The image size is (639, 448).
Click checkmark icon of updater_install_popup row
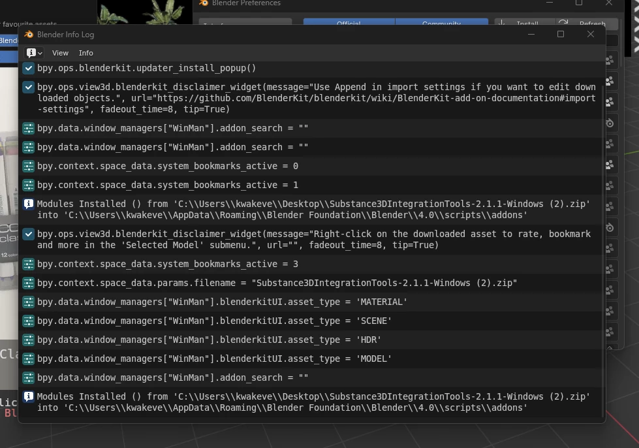click(x=29, y=69)
